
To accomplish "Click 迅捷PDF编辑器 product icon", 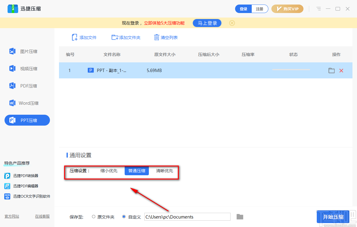I will click(7, 186).
